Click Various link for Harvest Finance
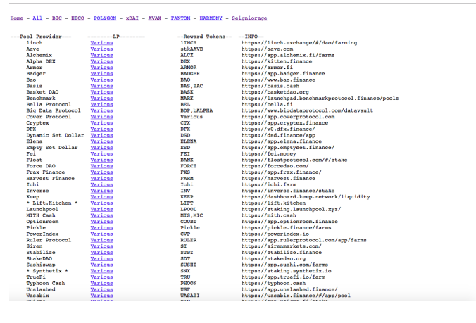Image resolution: width=476 pixels, height=323 pixels. point(101,178)
